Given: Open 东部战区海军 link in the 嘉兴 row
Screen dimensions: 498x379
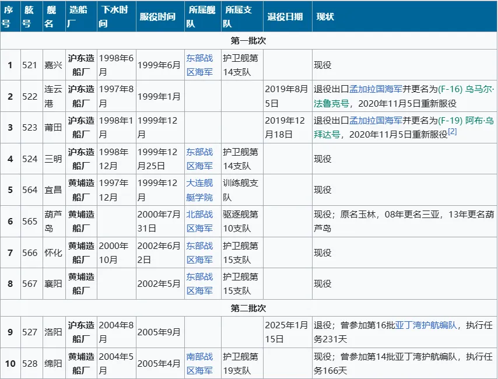Looking at the screenshot, I should click(199, 65).
